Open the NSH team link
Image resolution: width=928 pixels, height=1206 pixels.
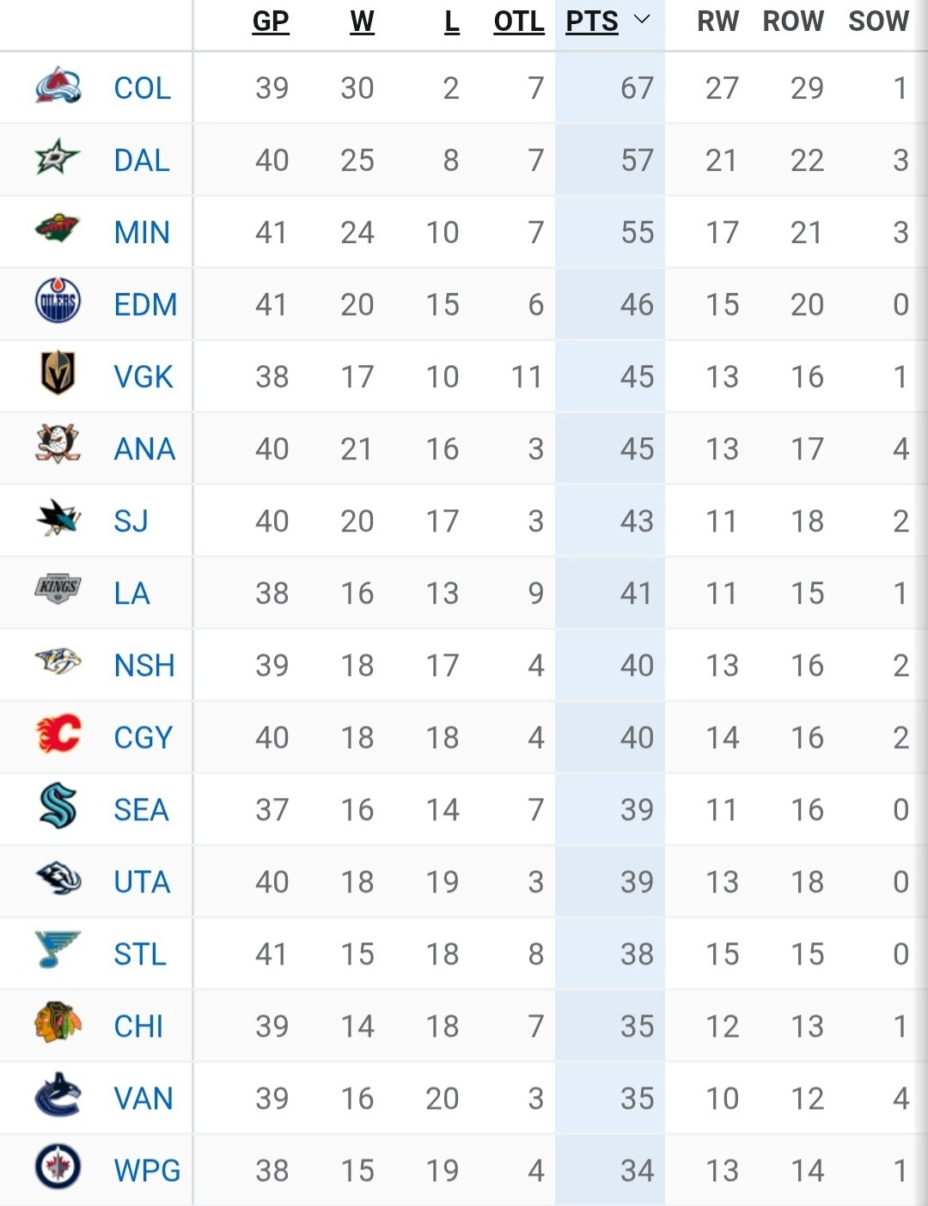tap(144, 665)
